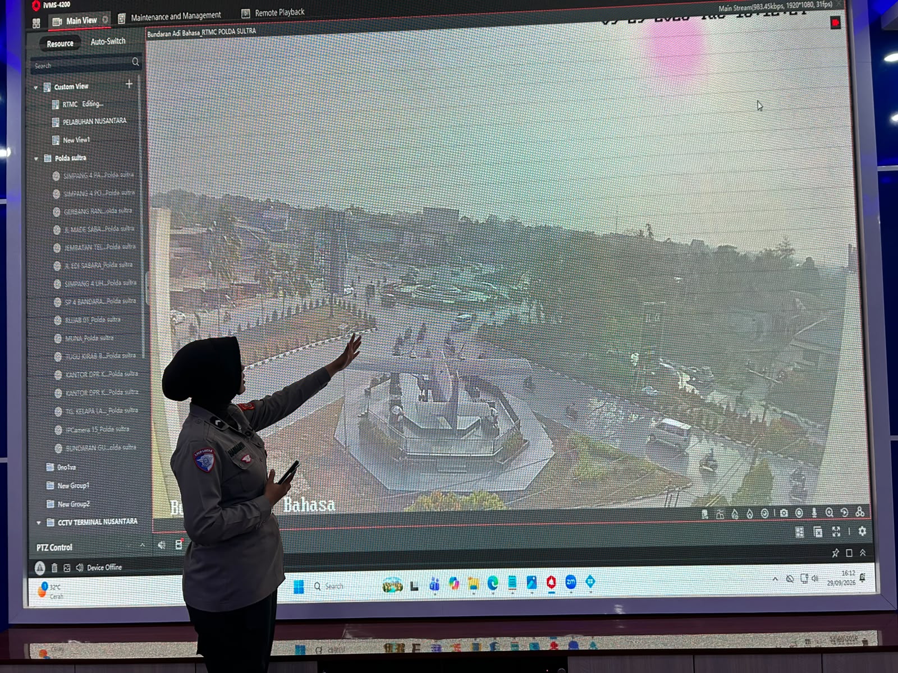The width and height of the screenshot is (898, 673).
Task: Open live view settings gear icon
Action: (x=863, y=531)
